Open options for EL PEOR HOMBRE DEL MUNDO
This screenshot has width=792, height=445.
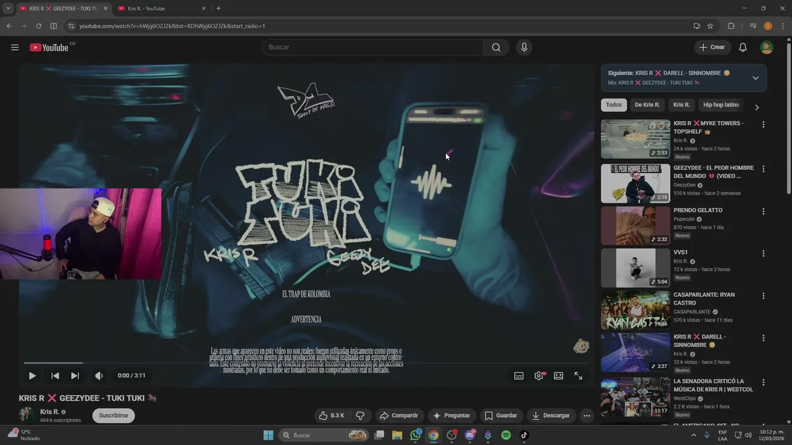763,169
